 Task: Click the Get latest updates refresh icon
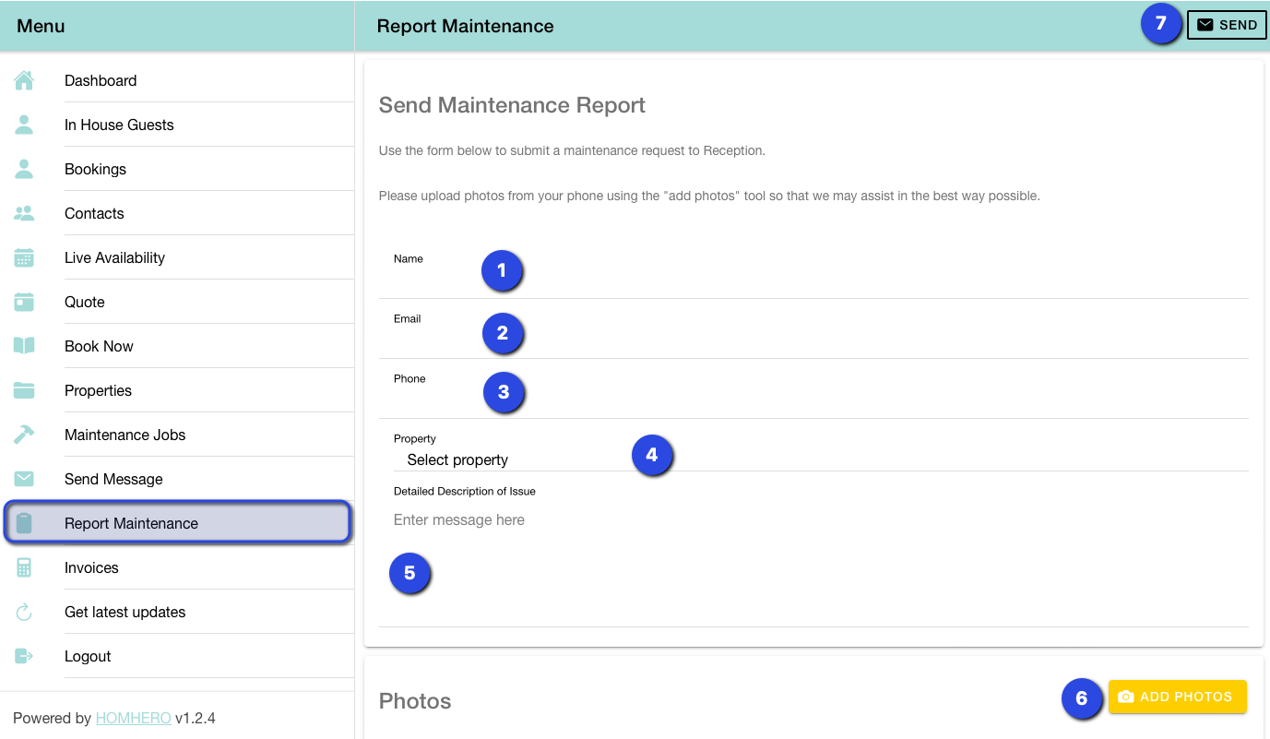click(x=24, y=612)
